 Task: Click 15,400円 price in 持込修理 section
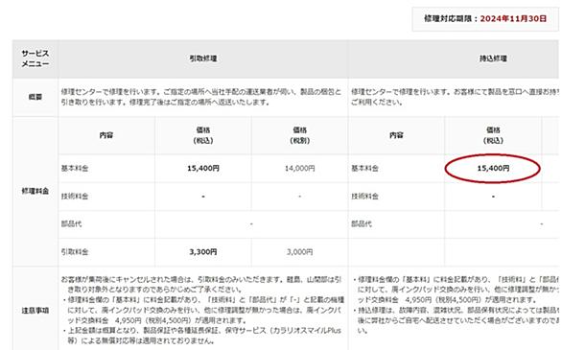point(493,168)
